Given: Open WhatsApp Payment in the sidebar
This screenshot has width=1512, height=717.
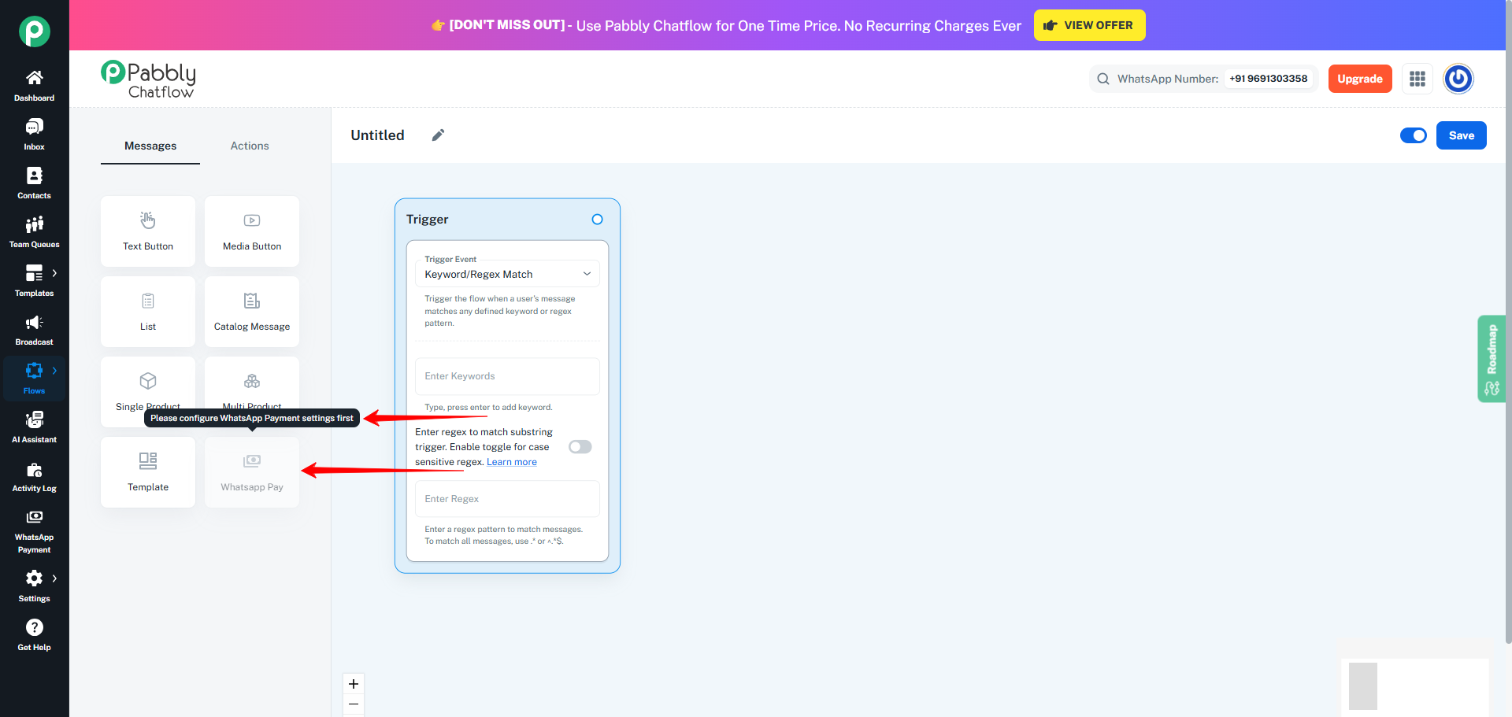Looking at the screenshot, I should coord(34,531).
